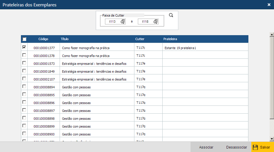Check the row for código 000100001378

coord(24,55)
